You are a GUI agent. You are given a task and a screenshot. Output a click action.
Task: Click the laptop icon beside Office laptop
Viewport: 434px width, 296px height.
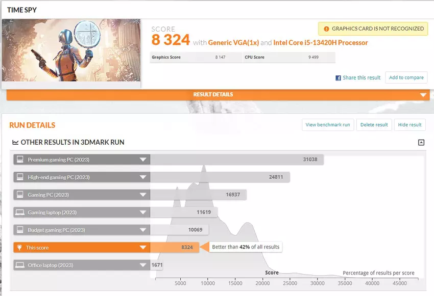click(20, 265)
